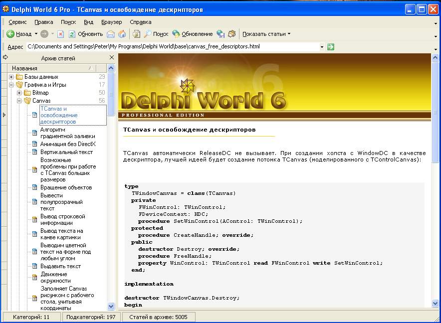
Task: Collapse the Canvas subfolder node
Action: (x=19, y=100)
